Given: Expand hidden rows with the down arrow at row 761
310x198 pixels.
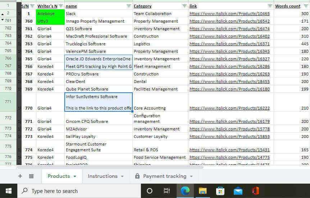Looking at the screenshot, I should (3, 20).
